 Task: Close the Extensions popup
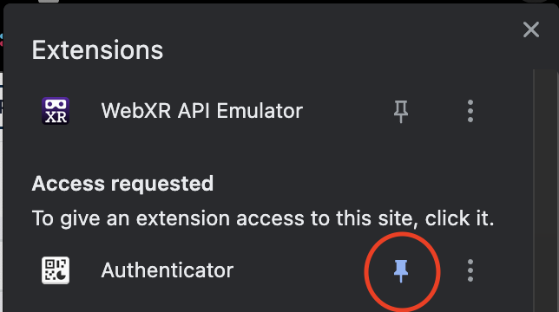click(531, 29)
